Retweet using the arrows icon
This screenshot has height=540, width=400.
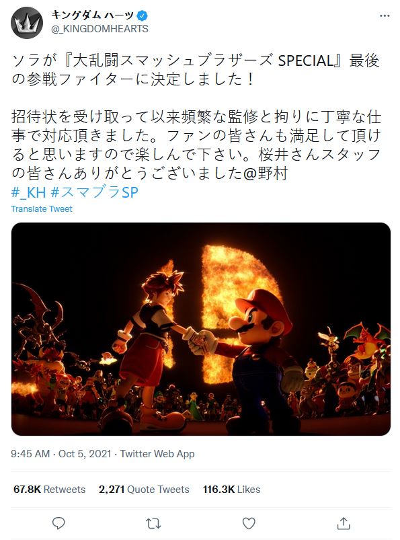153,523
